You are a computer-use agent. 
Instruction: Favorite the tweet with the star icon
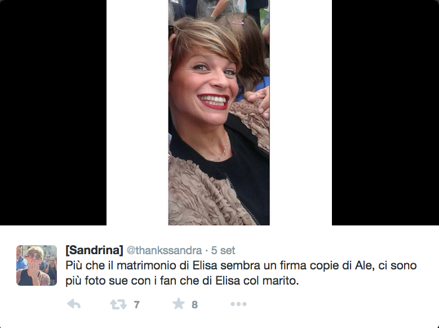pyautogui.click(x=179, y=304)
